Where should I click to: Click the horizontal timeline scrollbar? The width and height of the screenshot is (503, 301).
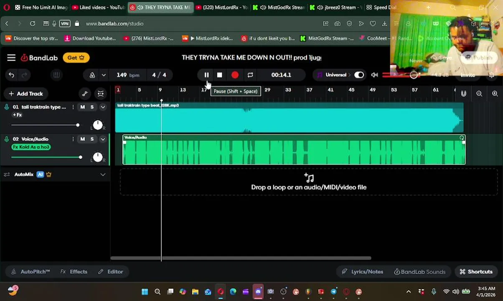click(240, 258)
